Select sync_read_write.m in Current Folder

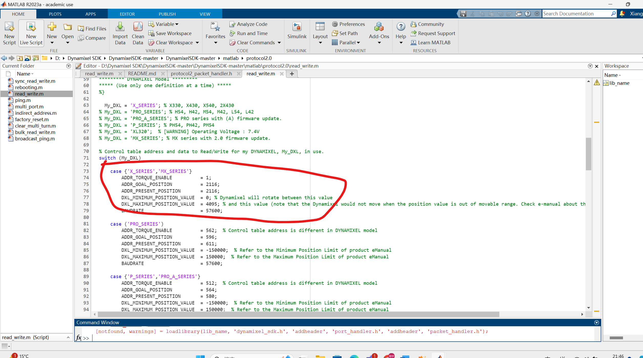tap(35, 81)
